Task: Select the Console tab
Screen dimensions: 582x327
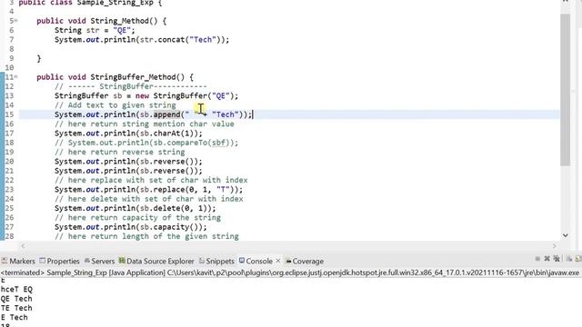Action: (x=259, y=261)
